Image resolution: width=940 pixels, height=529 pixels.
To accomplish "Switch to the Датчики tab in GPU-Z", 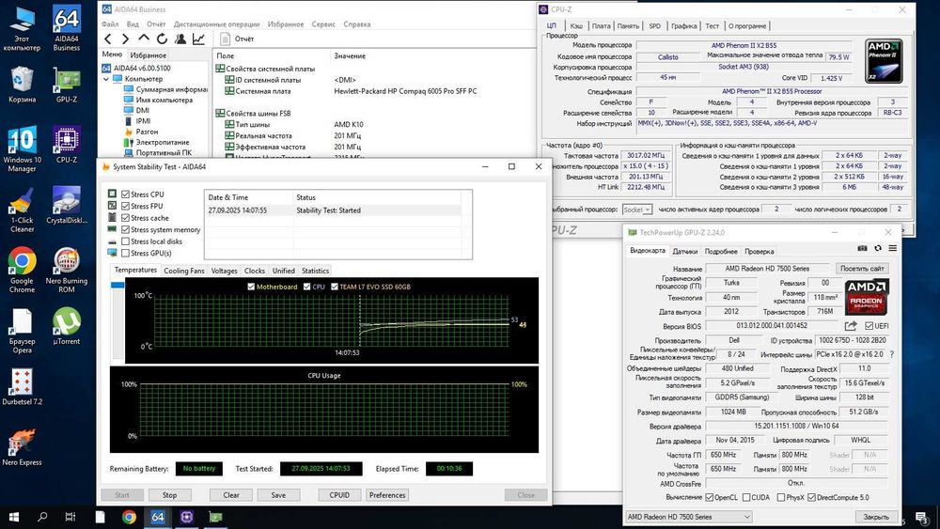I will [x=684, y=252].
